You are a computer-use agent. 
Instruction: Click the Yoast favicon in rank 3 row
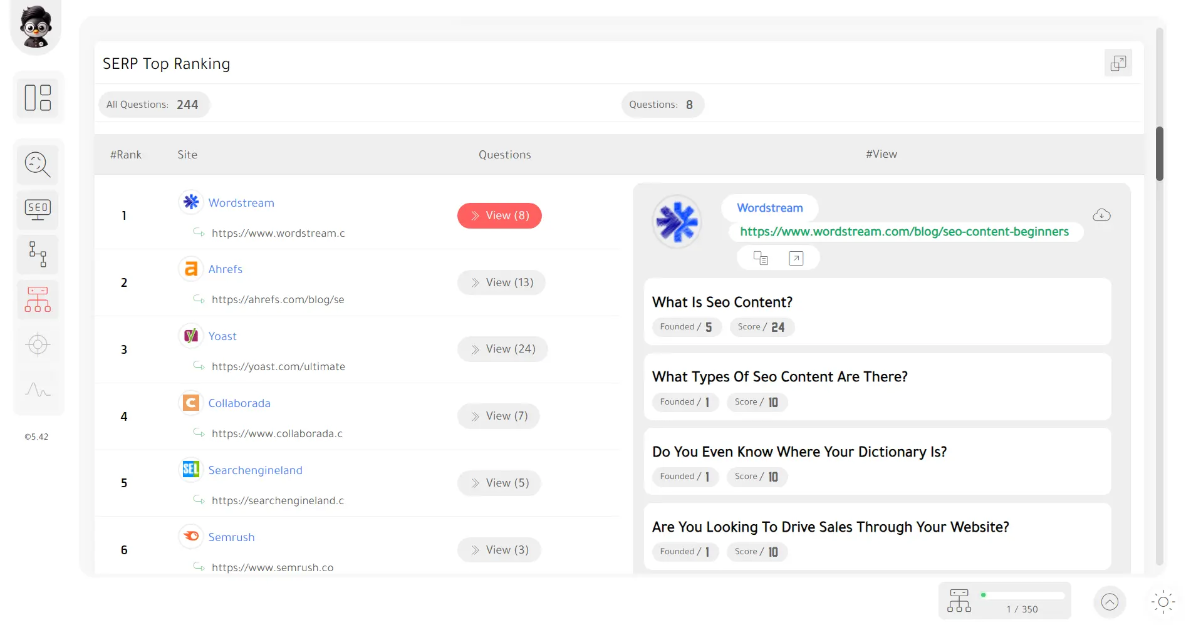click(191, 336)
